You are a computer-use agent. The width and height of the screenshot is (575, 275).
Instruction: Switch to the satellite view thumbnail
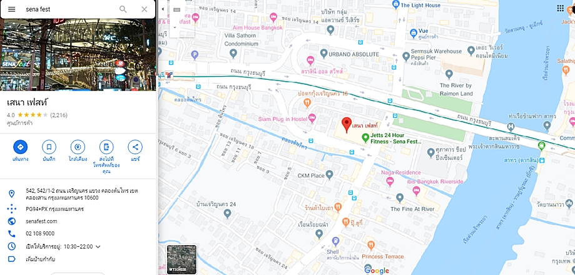point(181,259)
